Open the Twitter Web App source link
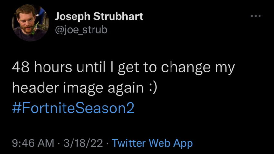274x154 pixels. [x=152, y=142]
